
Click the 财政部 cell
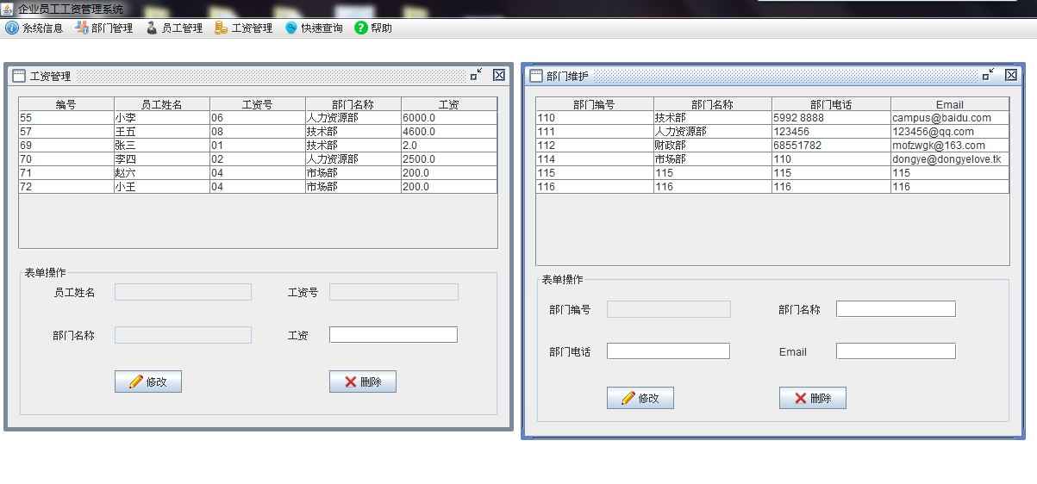click(713, 146)
